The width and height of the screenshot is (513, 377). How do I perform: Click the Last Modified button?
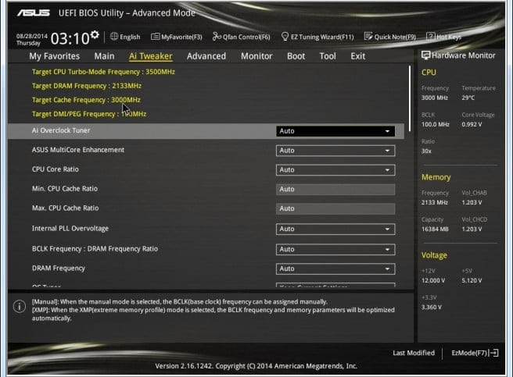pyautogui.click(x=414, y=354)
